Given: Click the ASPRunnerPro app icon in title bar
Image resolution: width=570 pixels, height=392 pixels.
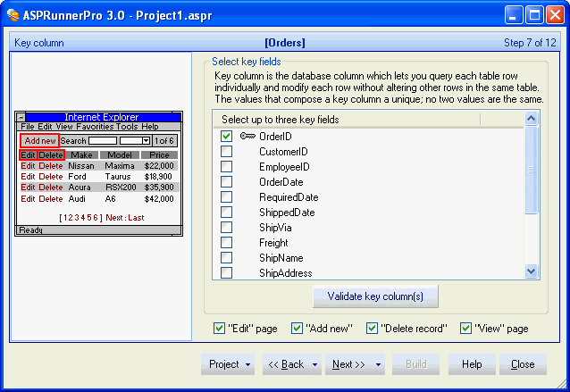Looking at the screenshot, I should pos(13,15).
